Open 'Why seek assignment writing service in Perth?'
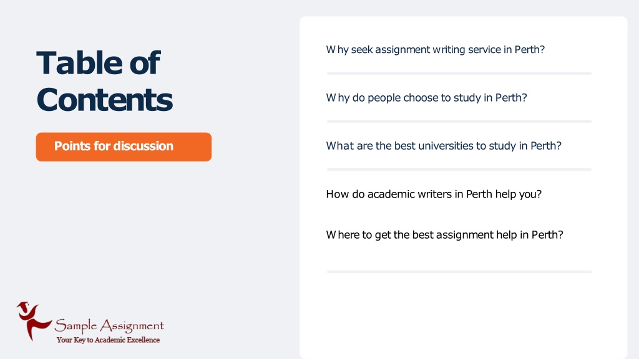The height and width of the screenshot is (359, 639). coord(435,50)
